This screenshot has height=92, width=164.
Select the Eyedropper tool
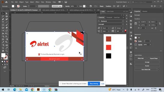point(3,42)
